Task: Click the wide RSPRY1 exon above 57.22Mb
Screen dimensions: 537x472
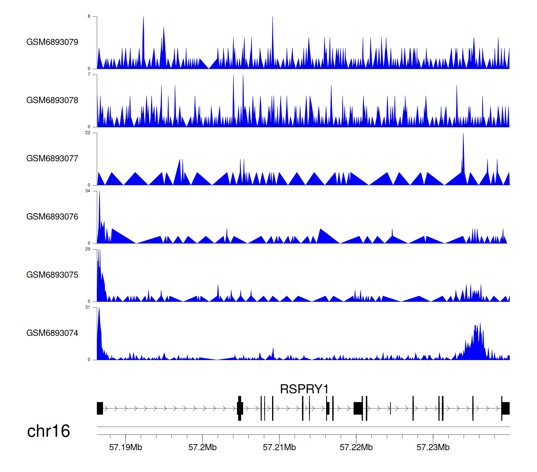Action: (x=358, y=408)
